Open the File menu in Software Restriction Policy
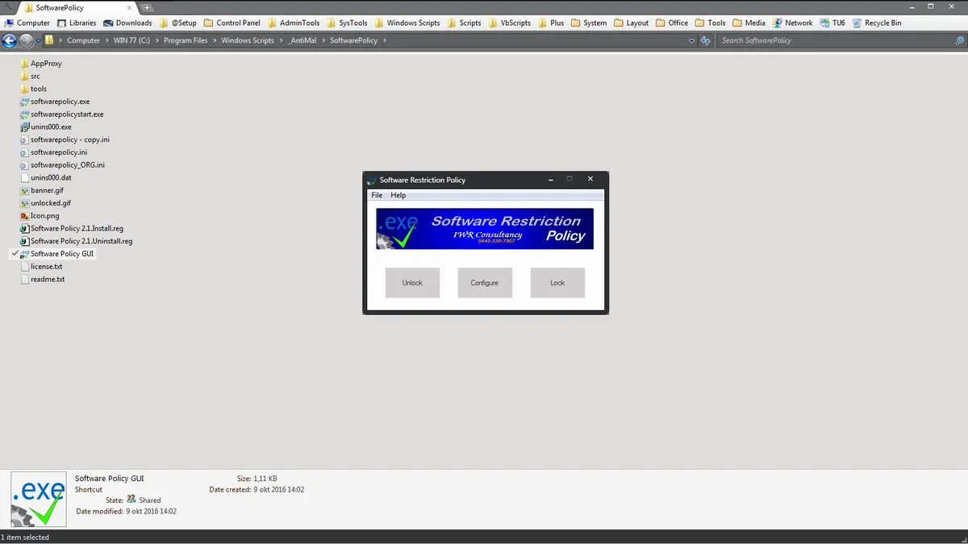Viewport: 968px width, 544px height. click(x=377, y=195)
